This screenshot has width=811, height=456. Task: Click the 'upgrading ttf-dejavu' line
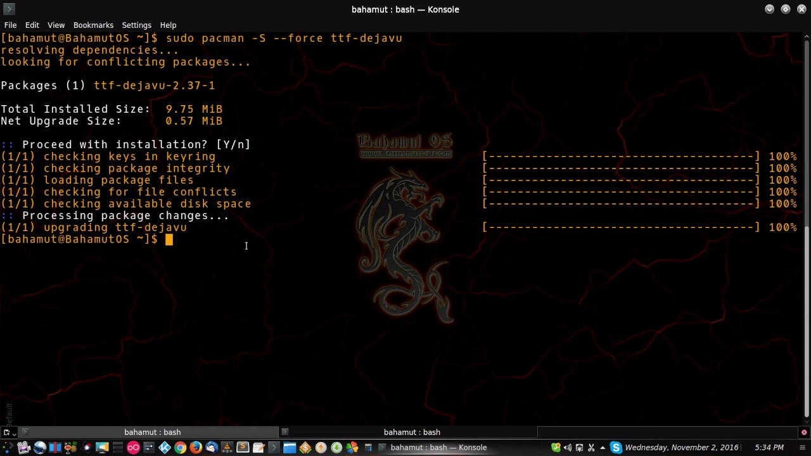click(x=94, y=227)
